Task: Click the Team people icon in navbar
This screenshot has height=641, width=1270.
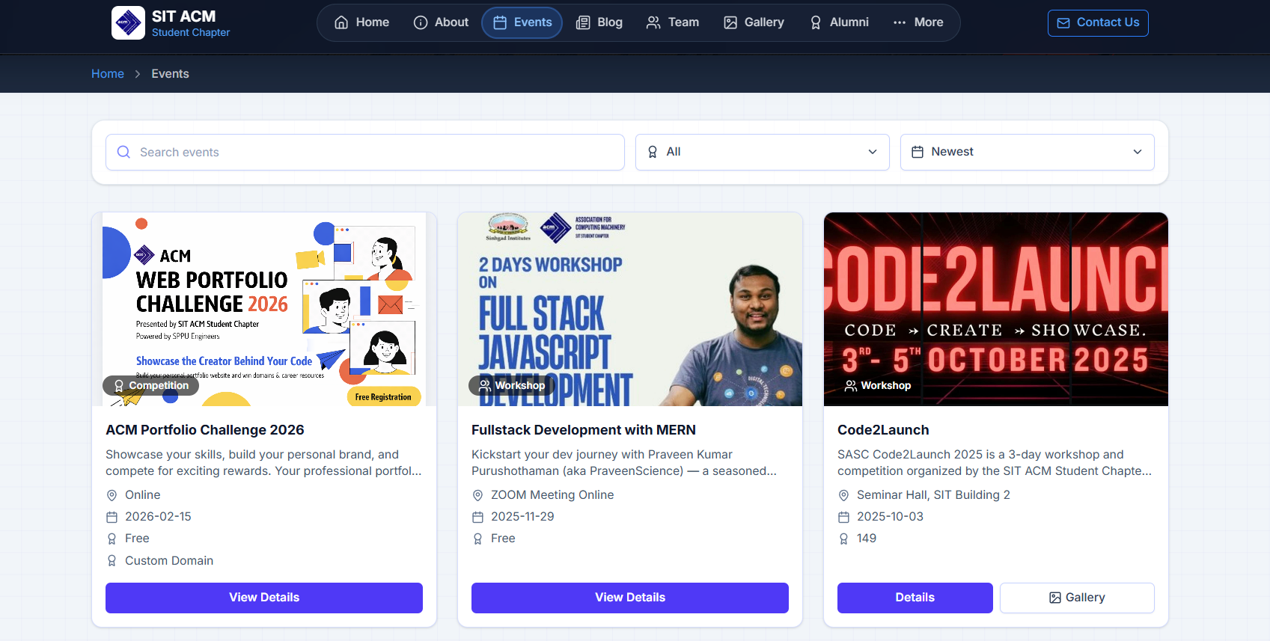Action: point(653,22)
